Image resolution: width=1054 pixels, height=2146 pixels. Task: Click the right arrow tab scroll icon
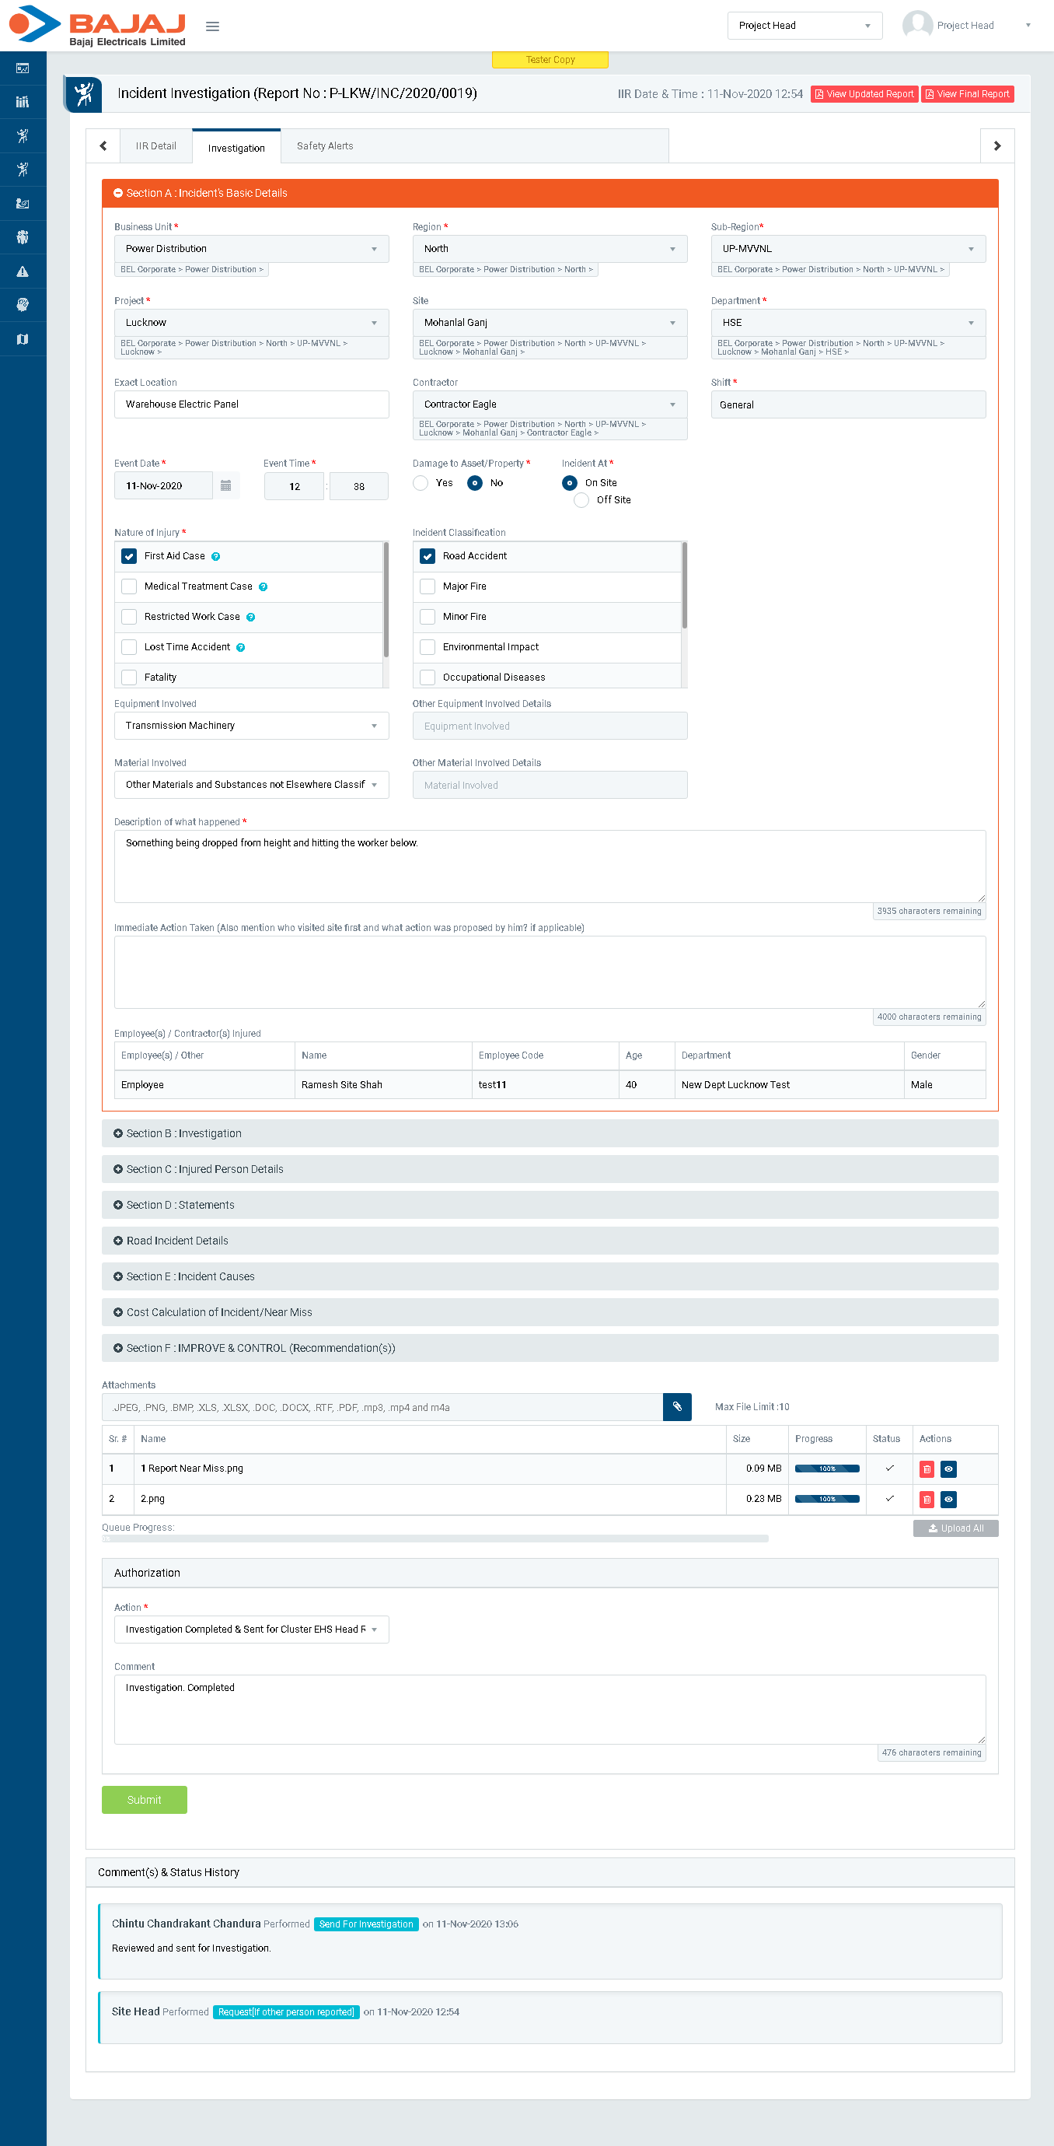pos(996,145)
